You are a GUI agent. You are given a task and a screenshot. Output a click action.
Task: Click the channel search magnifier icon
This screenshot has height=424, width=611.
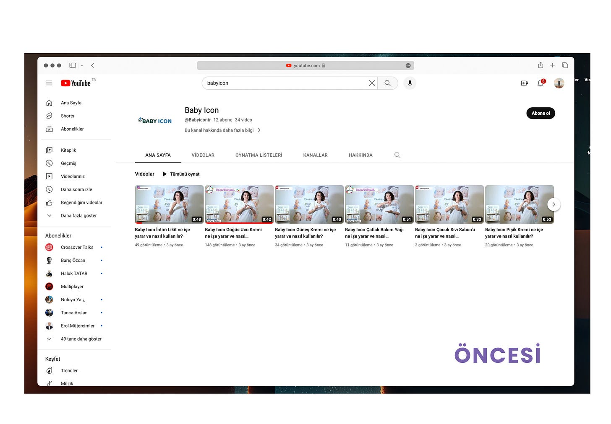(x=397, y=155)
